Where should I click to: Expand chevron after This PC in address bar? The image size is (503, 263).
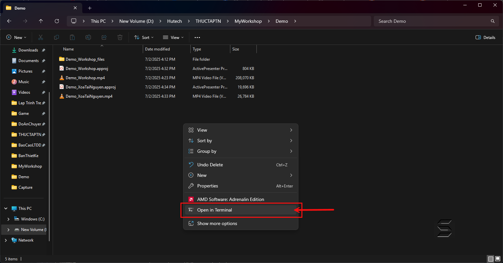(112, 21)
